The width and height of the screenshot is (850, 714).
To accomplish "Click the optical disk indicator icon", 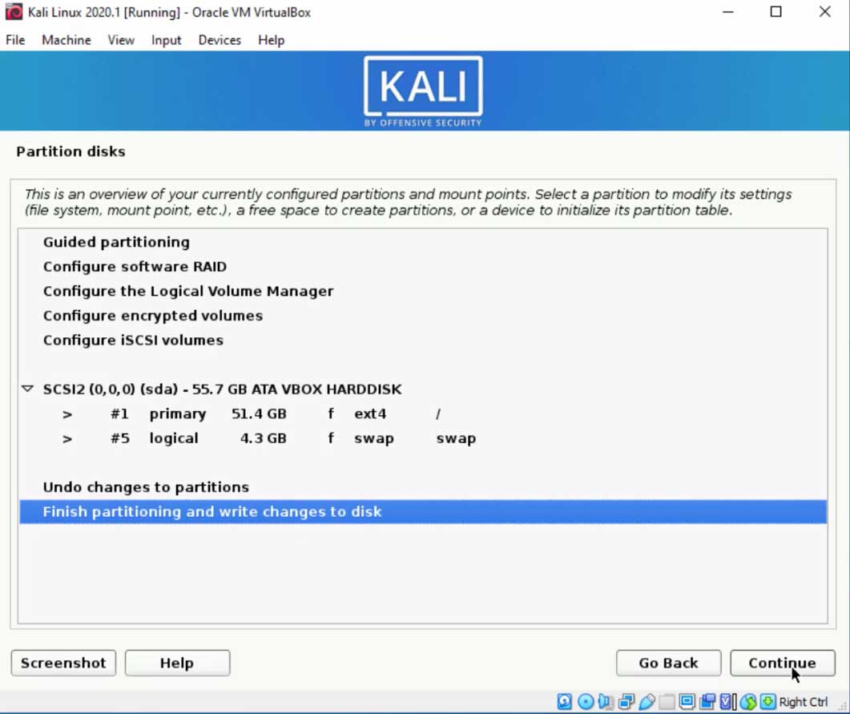I will click(586, 701).
